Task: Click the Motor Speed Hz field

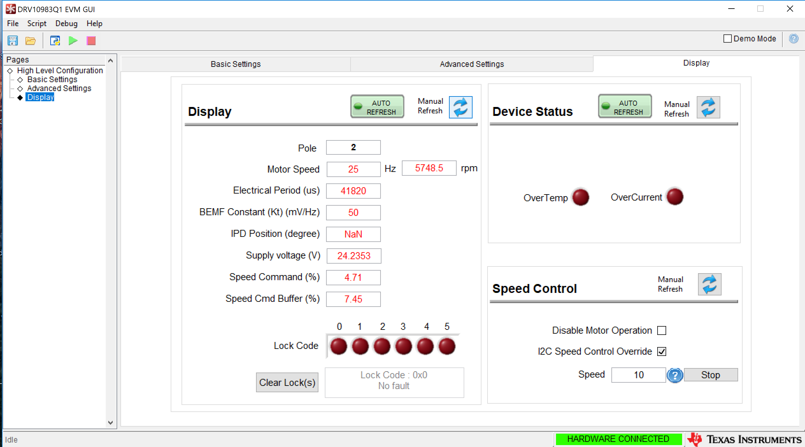Action: pyautogui.click(x=353, y=169)
